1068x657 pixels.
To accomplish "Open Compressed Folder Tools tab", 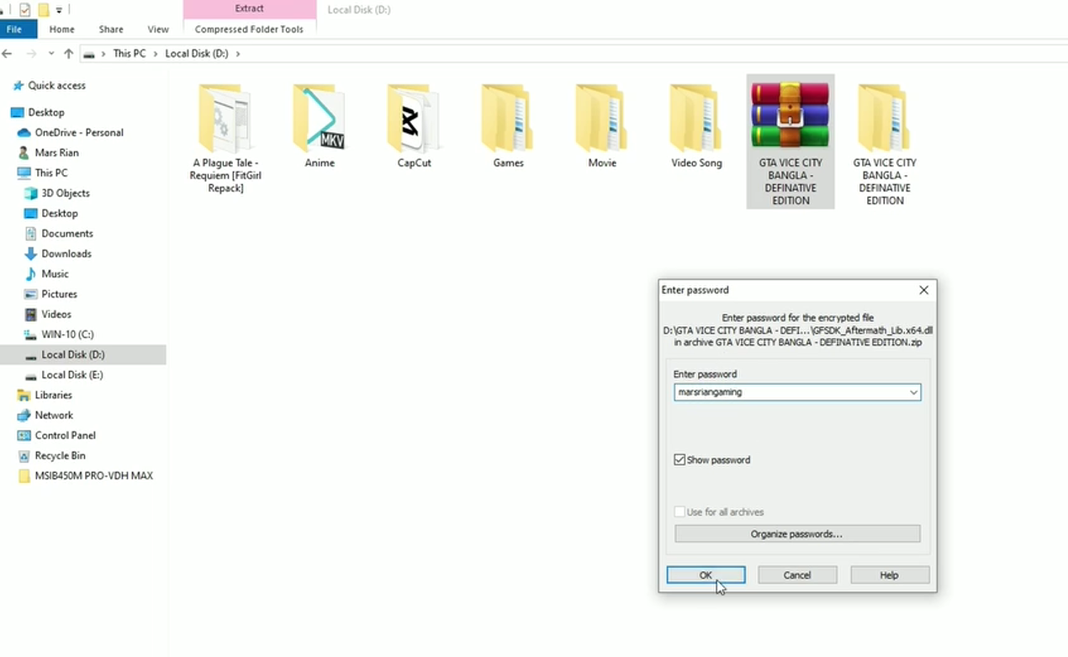I will (x=249, y=29).
